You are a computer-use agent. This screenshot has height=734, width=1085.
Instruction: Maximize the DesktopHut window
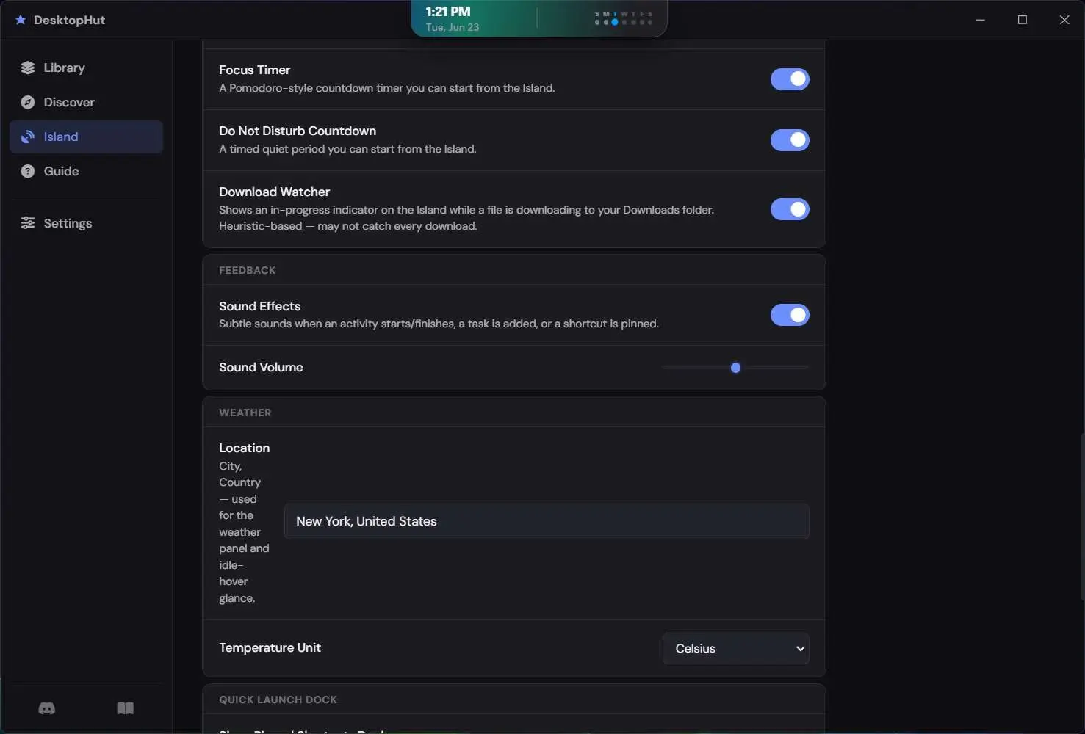(x=1023, y=20)
